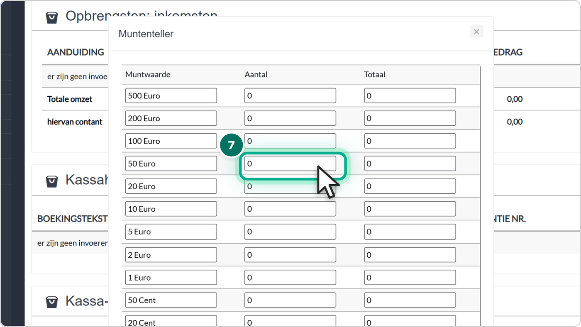Click the Muntwaarde column header
Image resolution: width=581 pixels, height=327 pixels.
(x=148, y=75)
